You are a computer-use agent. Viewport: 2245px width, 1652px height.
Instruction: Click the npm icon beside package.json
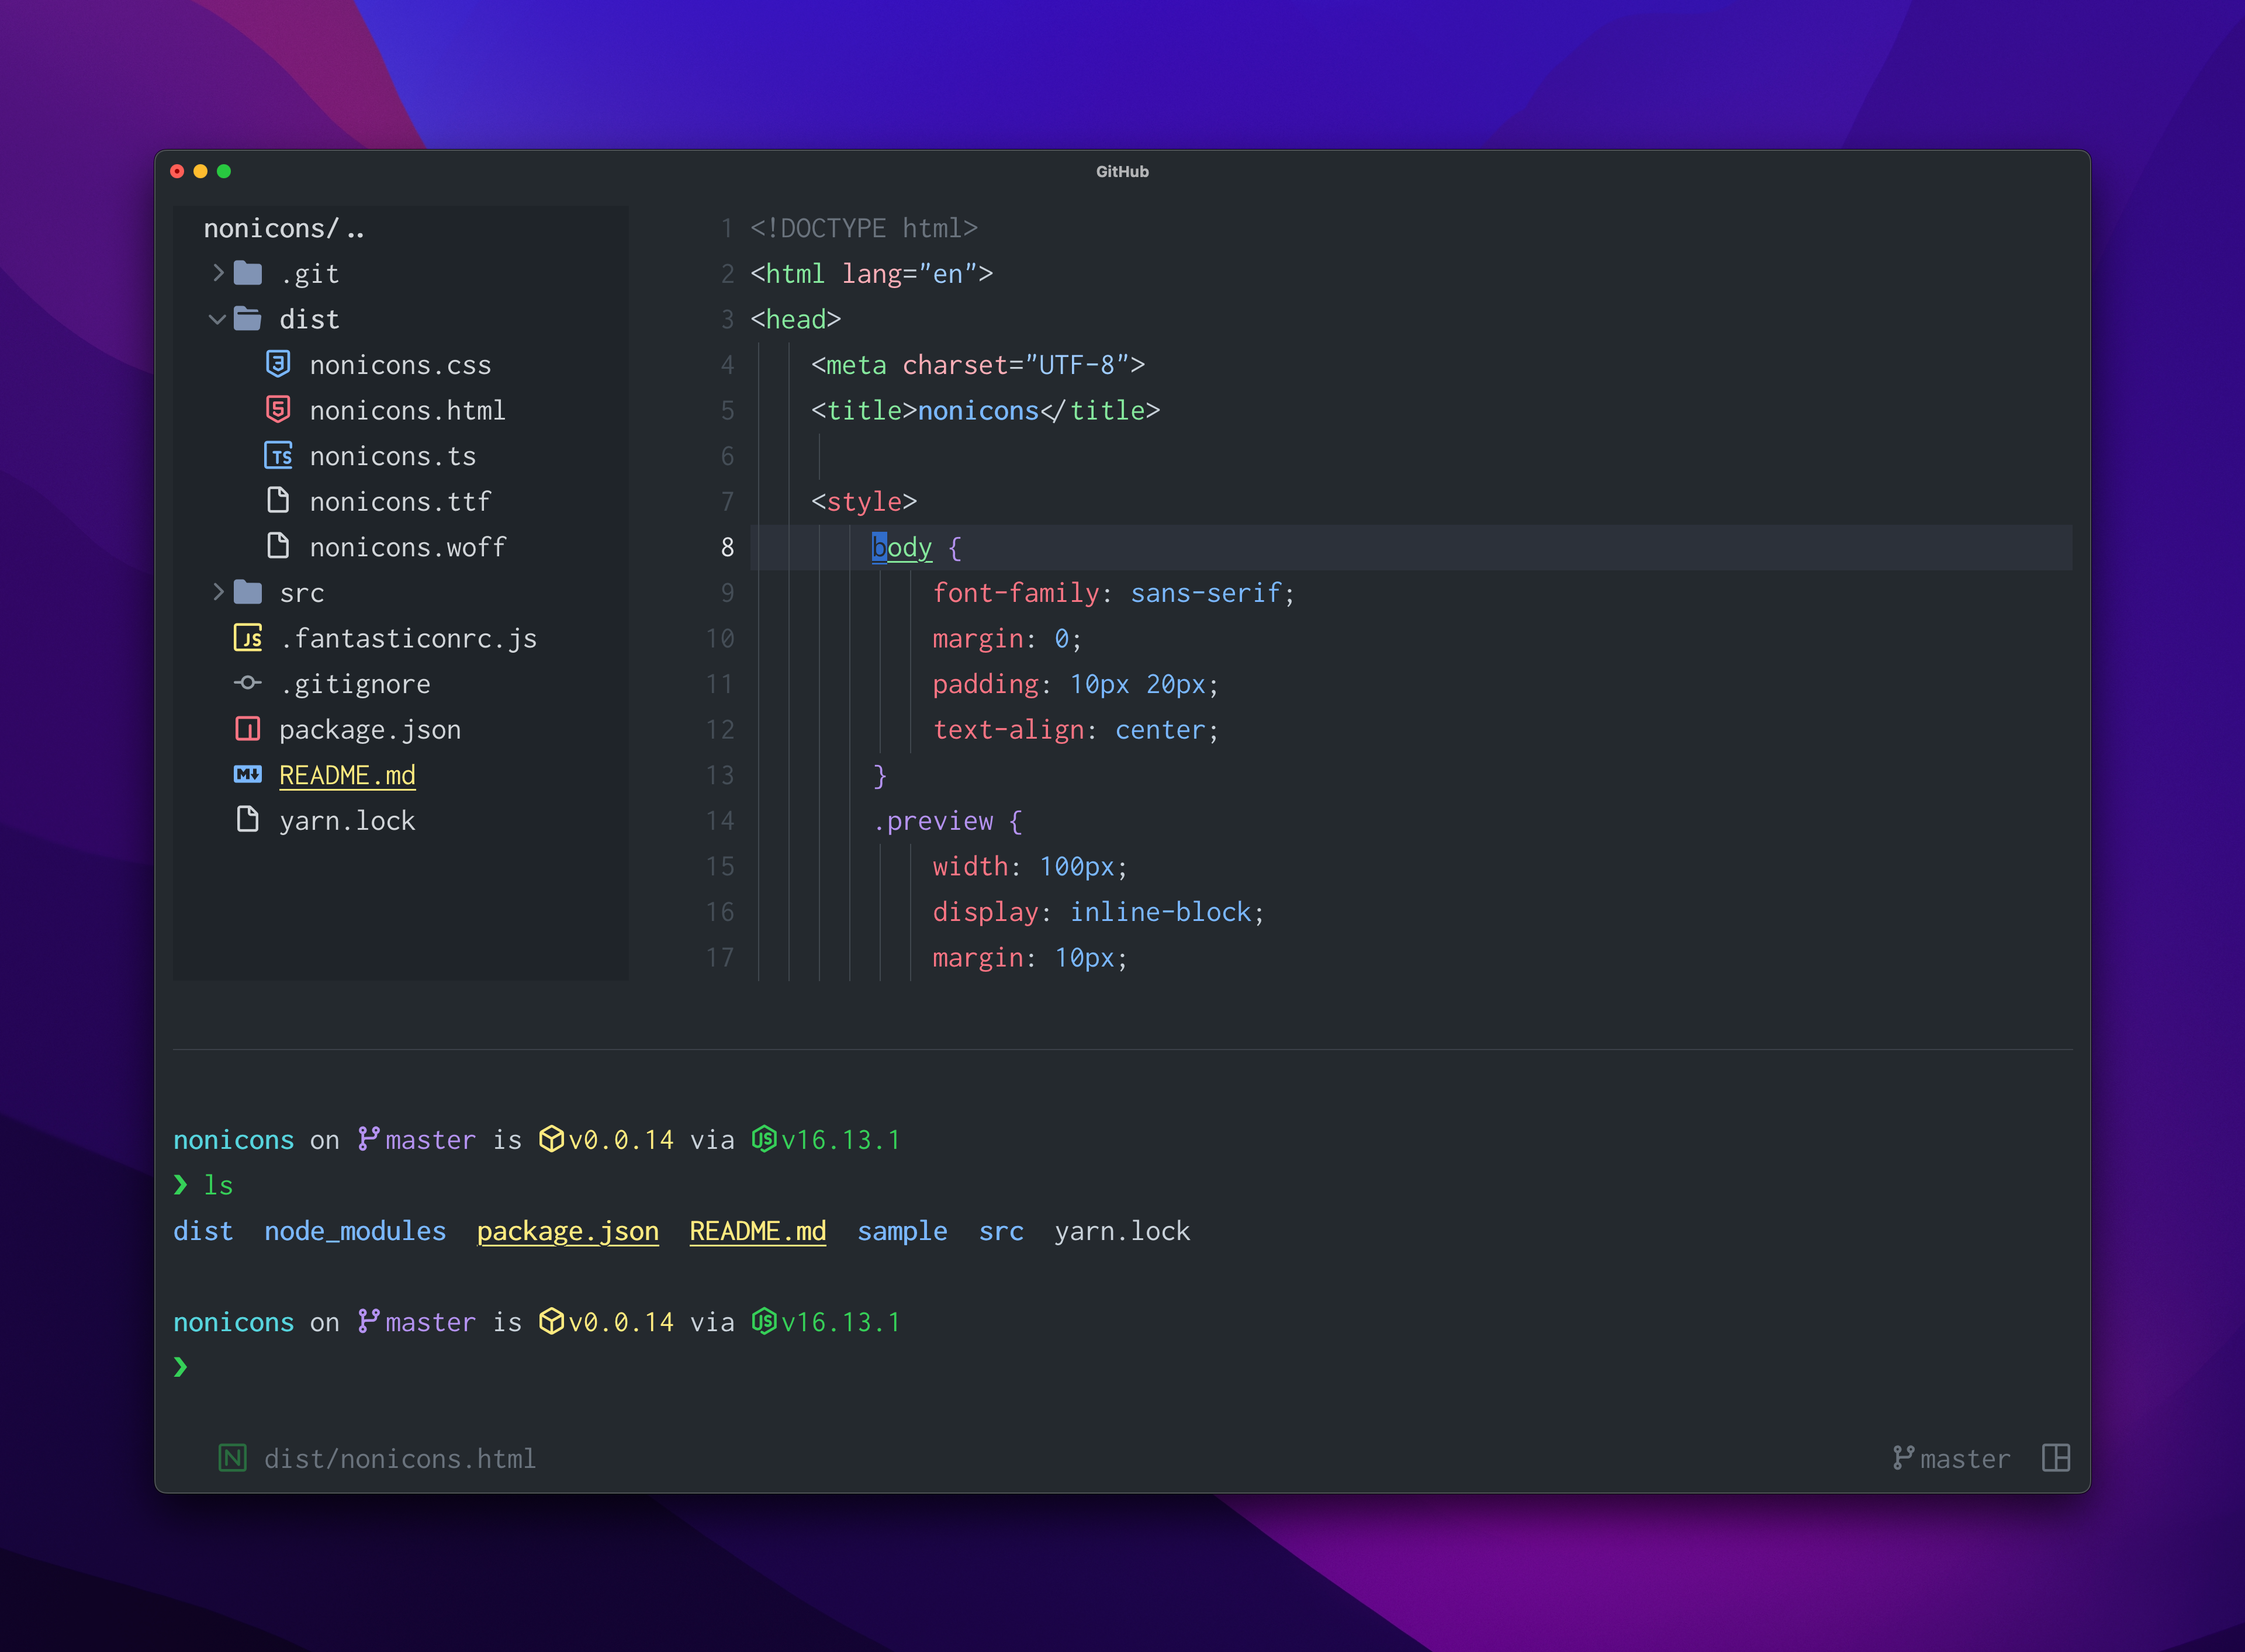pos(248,729)
